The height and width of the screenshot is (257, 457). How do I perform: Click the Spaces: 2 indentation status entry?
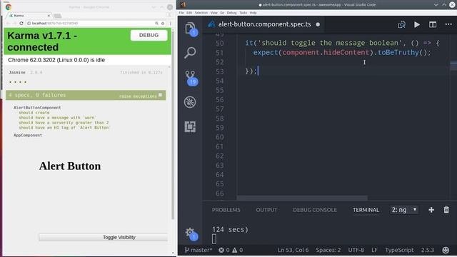click(328, 250)
